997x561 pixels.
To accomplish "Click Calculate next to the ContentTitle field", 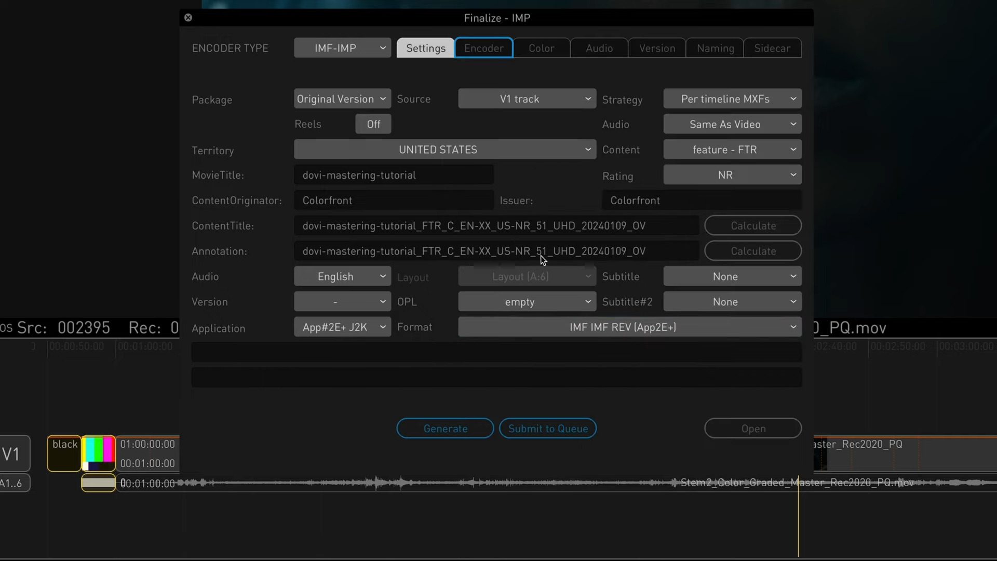I will [x=753, y=225].
